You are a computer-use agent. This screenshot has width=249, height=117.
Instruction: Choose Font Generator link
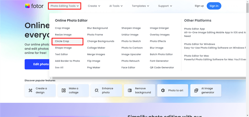[x=159, y=61]
